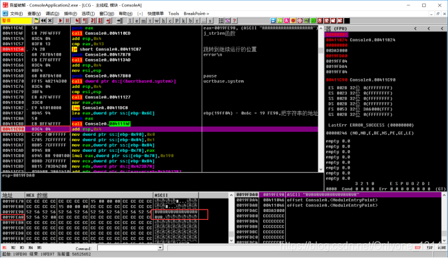
Task: Click the Trace over toolbar icon
Action: (x=100, y=21)
